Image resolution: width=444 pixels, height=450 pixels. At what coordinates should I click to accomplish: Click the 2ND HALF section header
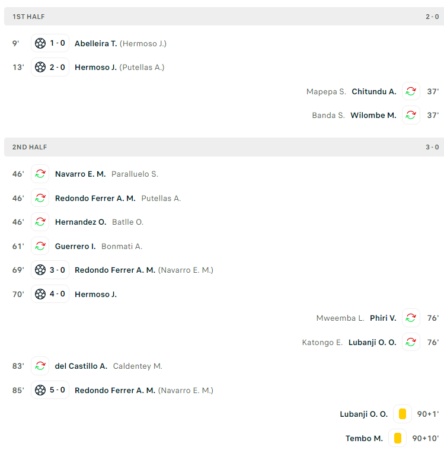pos(224,147)
